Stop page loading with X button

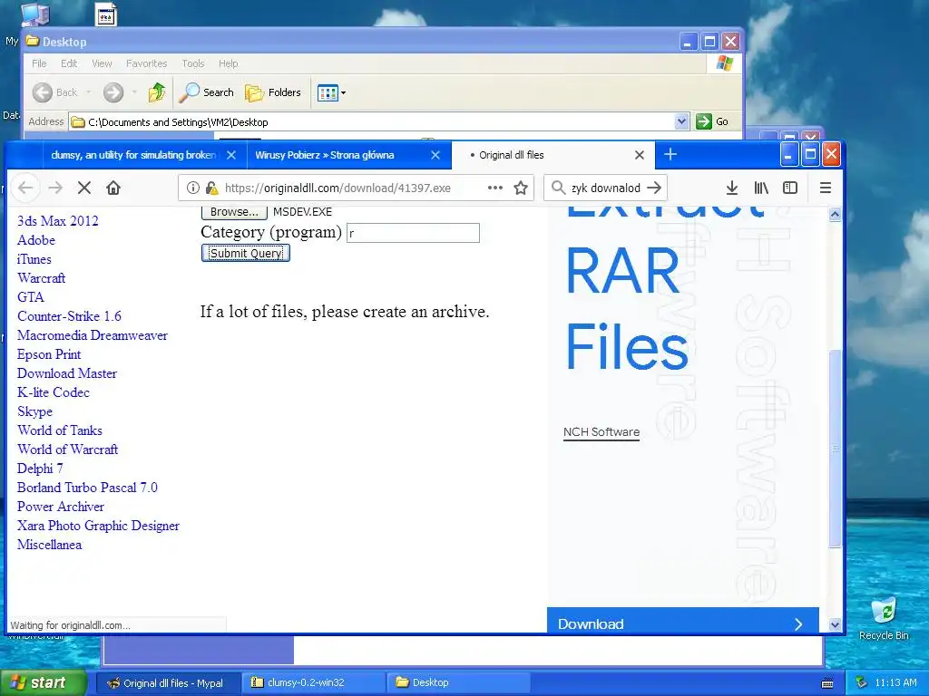[84, 188]
